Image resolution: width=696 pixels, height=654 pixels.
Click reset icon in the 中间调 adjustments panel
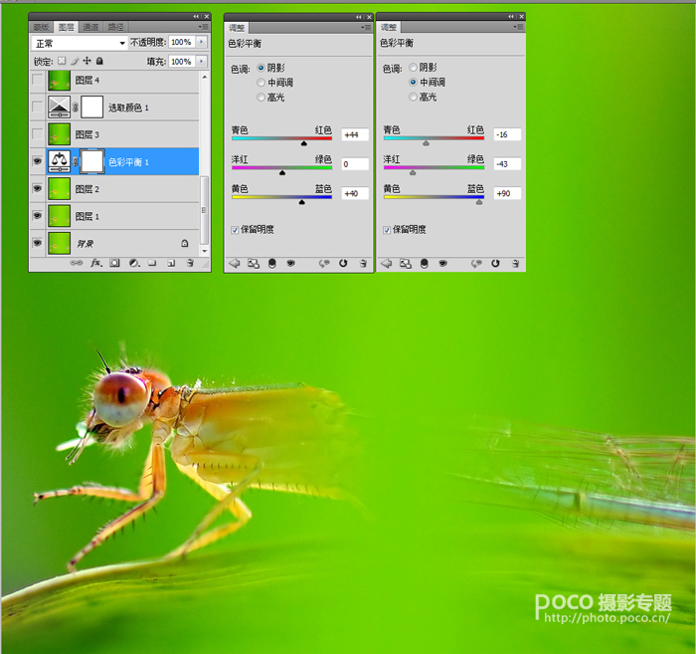495,263
